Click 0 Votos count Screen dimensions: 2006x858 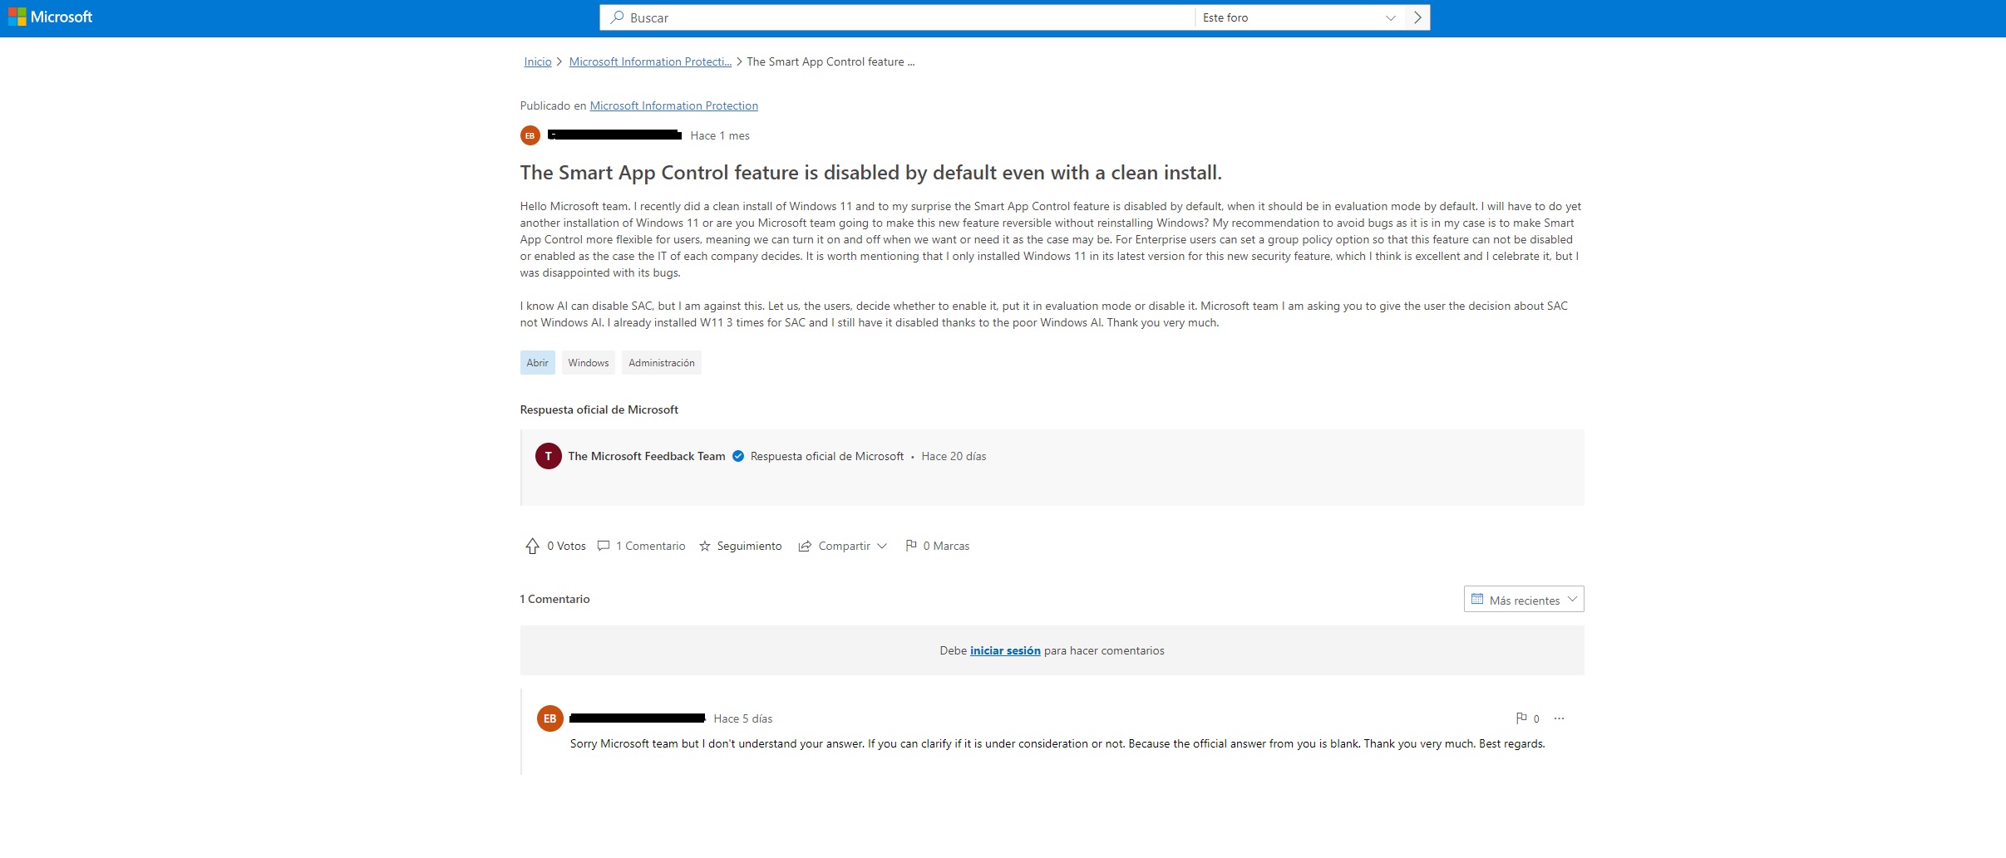tap(566, 546)
